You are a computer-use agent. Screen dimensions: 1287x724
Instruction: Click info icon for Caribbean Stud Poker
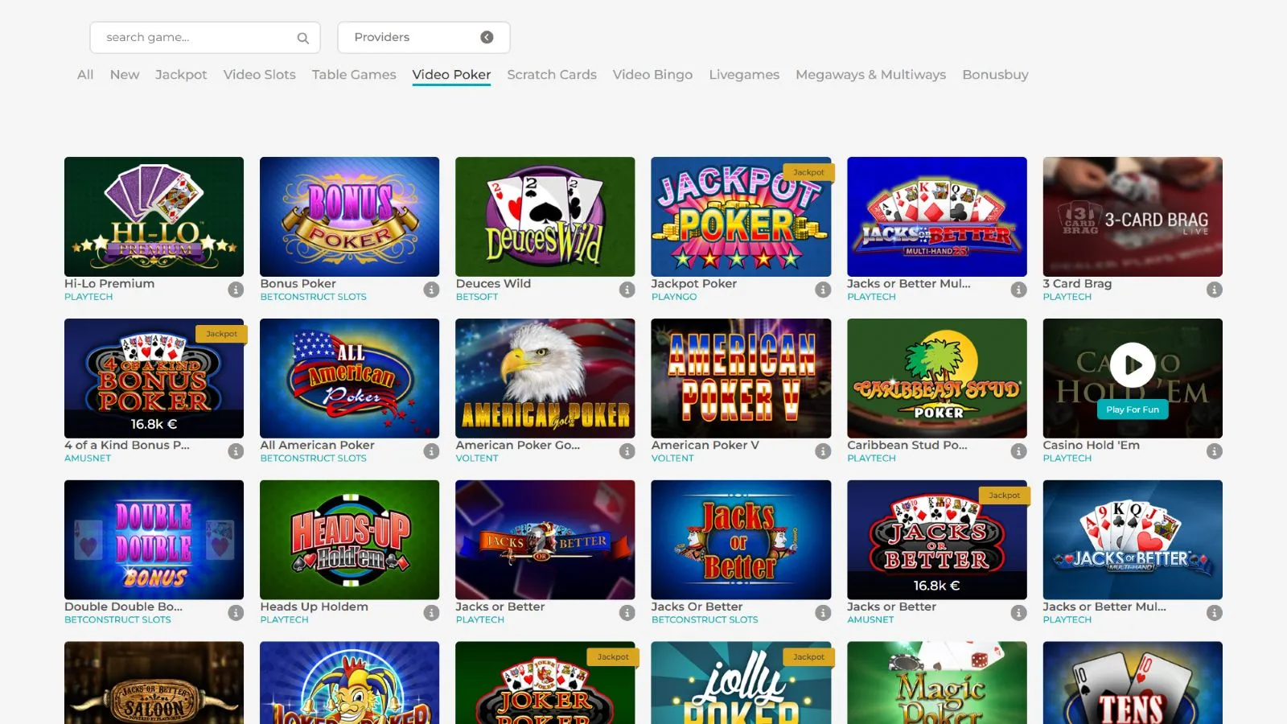click(1018, 451)
